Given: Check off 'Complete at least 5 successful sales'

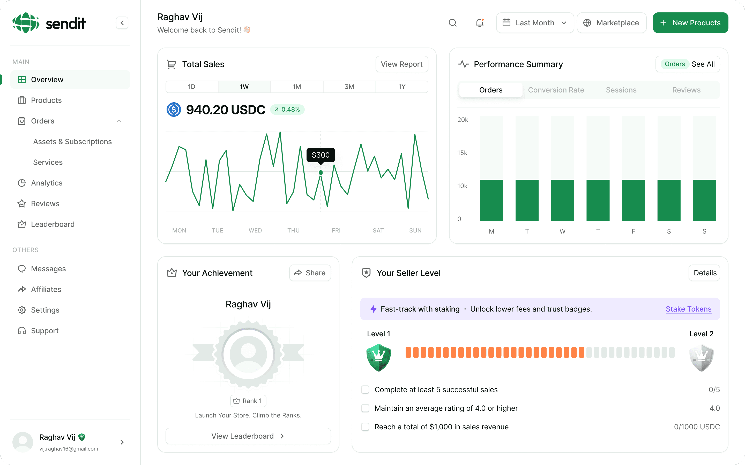Looking at the screenshot, I should click(366, 389).
